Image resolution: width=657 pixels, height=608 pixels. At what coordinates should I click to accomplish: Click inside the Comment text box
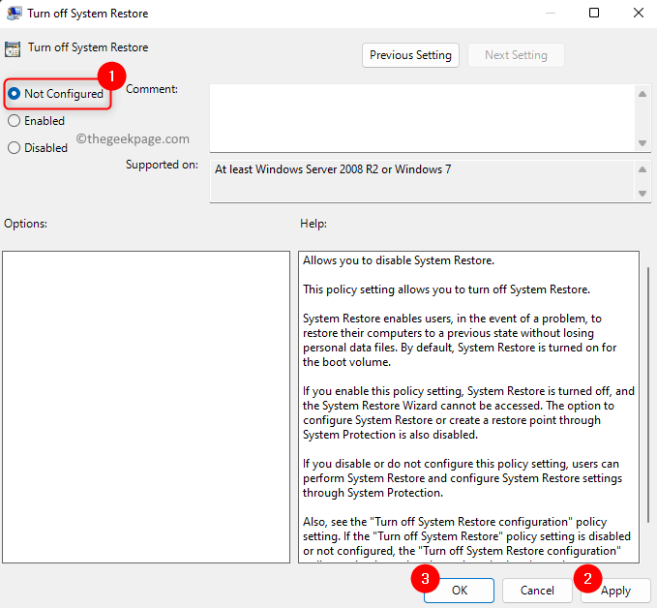422,118
